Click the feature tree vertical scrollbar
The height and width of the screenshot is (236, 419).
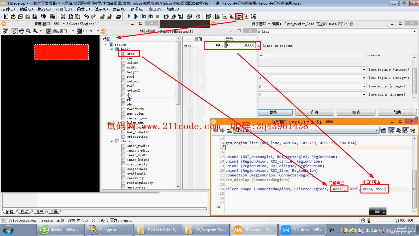[178, 73]
